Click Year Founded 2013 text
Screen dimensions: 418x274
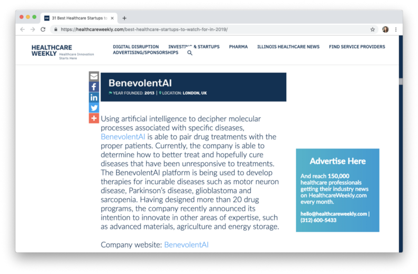[131, 93]
